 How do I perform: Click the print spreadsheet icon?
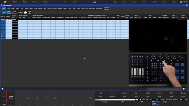pos(25,12)
